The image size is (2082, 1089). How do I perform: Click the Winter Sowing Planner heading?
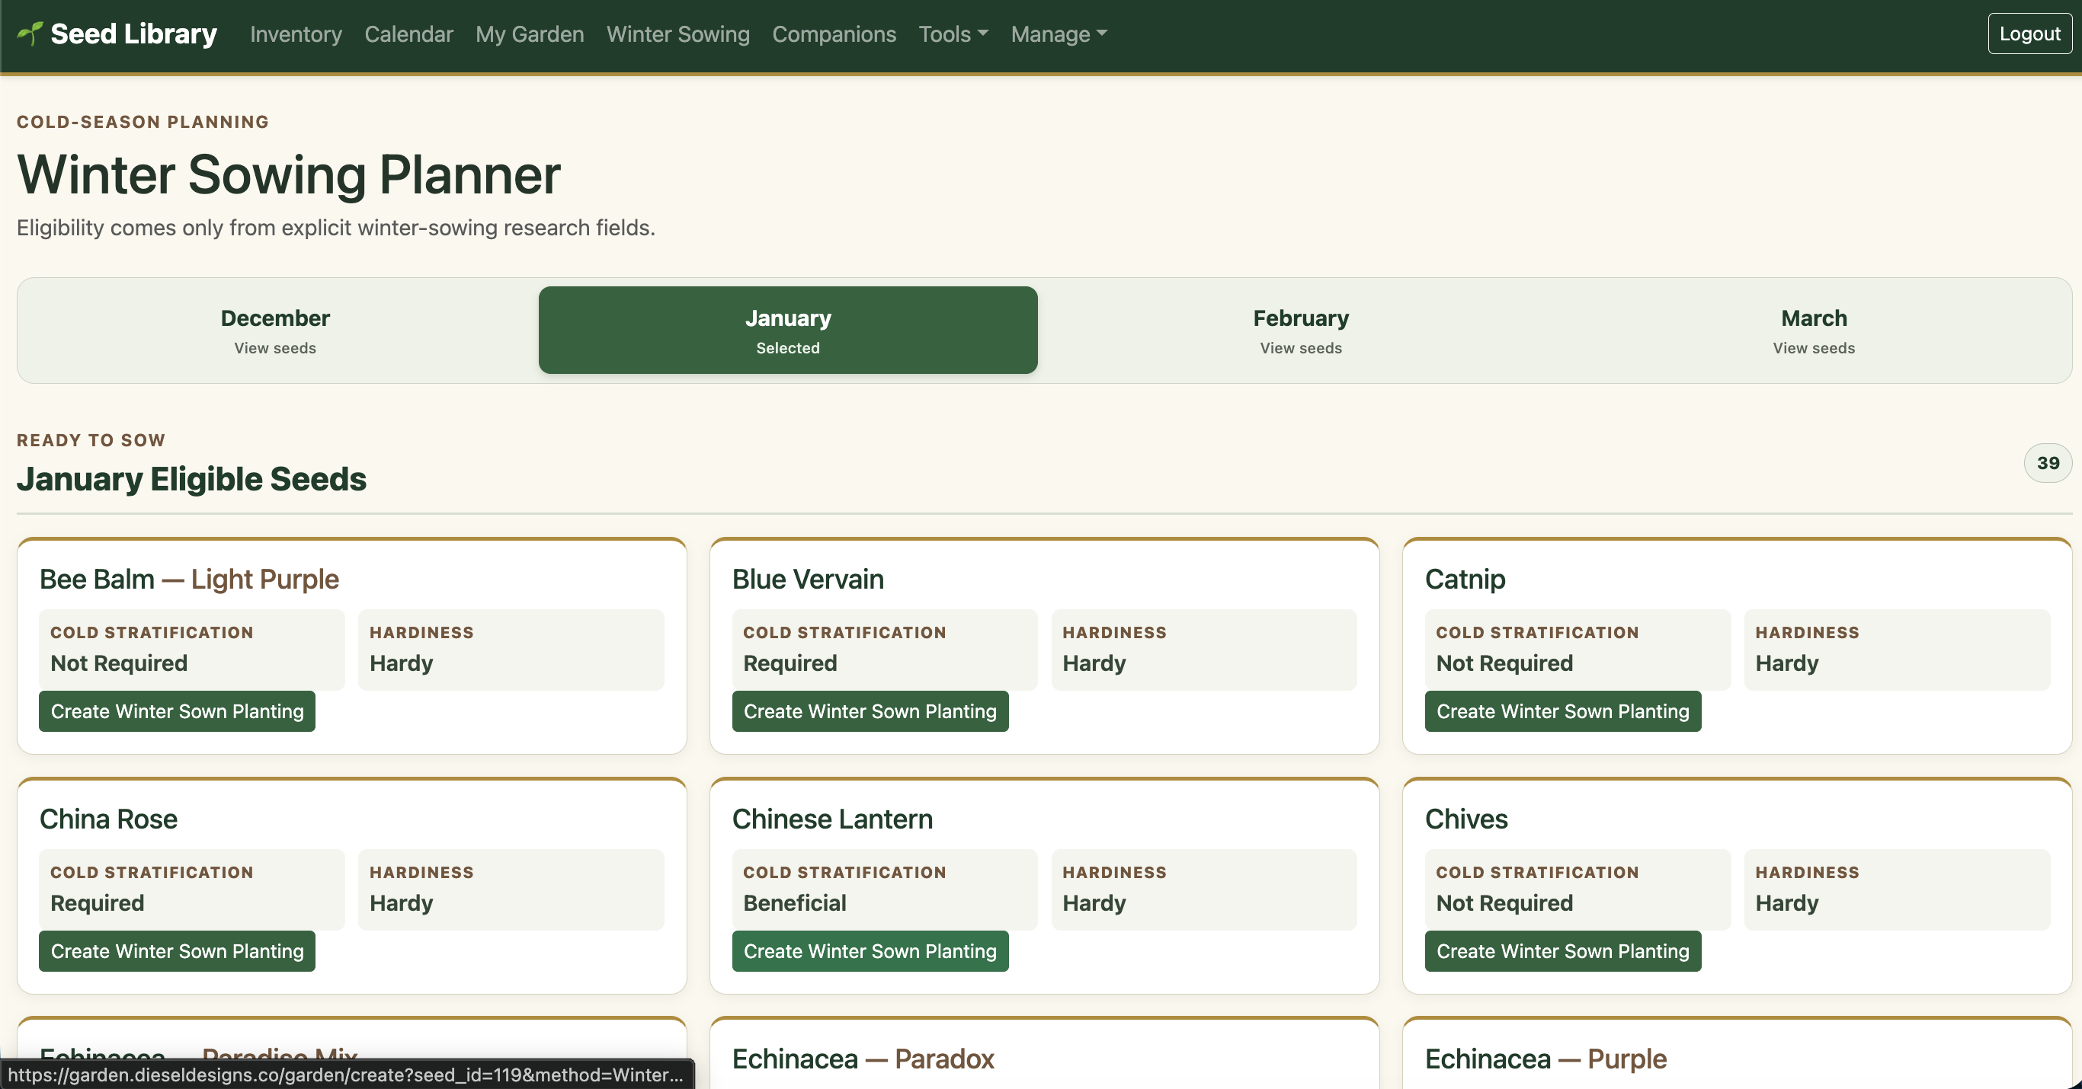(289, 174)
